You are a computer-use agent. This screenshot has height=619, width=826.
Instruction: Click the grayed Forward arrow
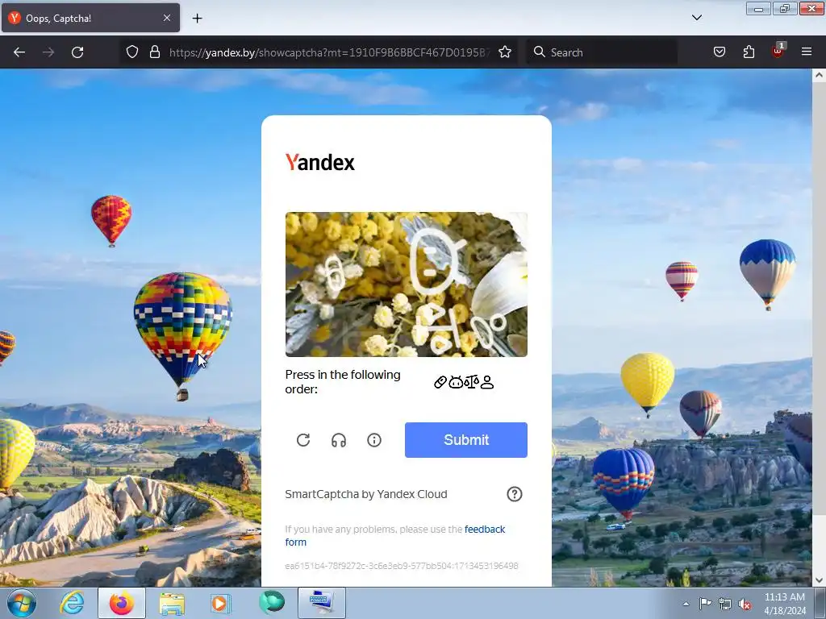(x=48, y=52)
